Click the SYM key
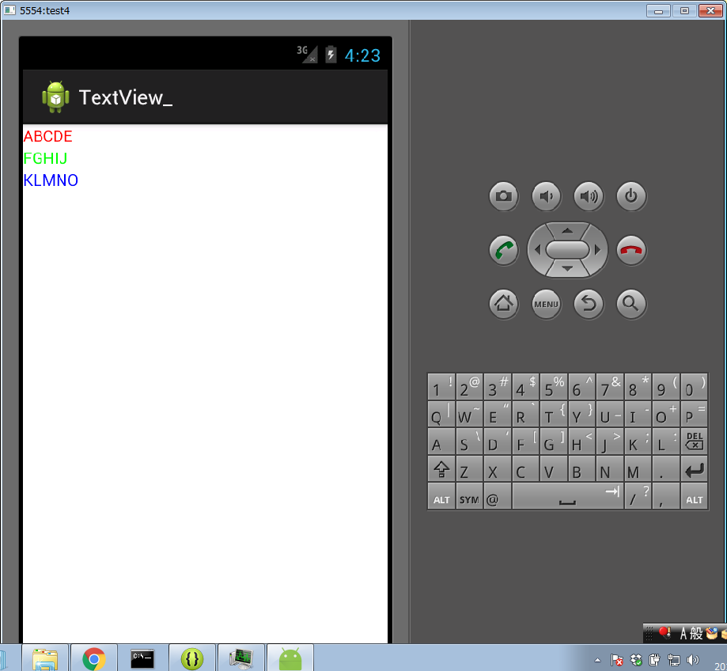 tap(469, 496)
